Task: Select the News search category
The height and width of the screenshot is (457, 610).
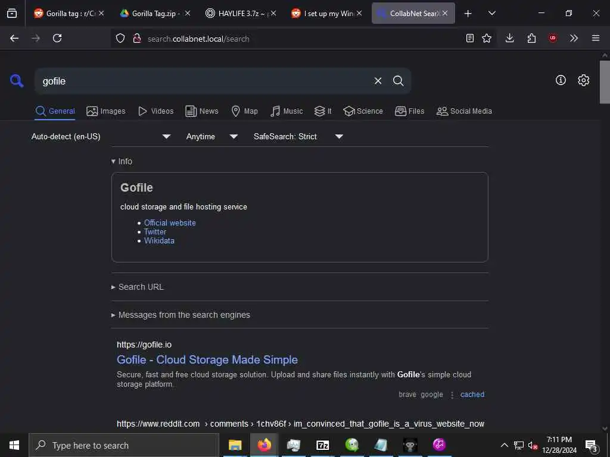Action: [202, 111]
